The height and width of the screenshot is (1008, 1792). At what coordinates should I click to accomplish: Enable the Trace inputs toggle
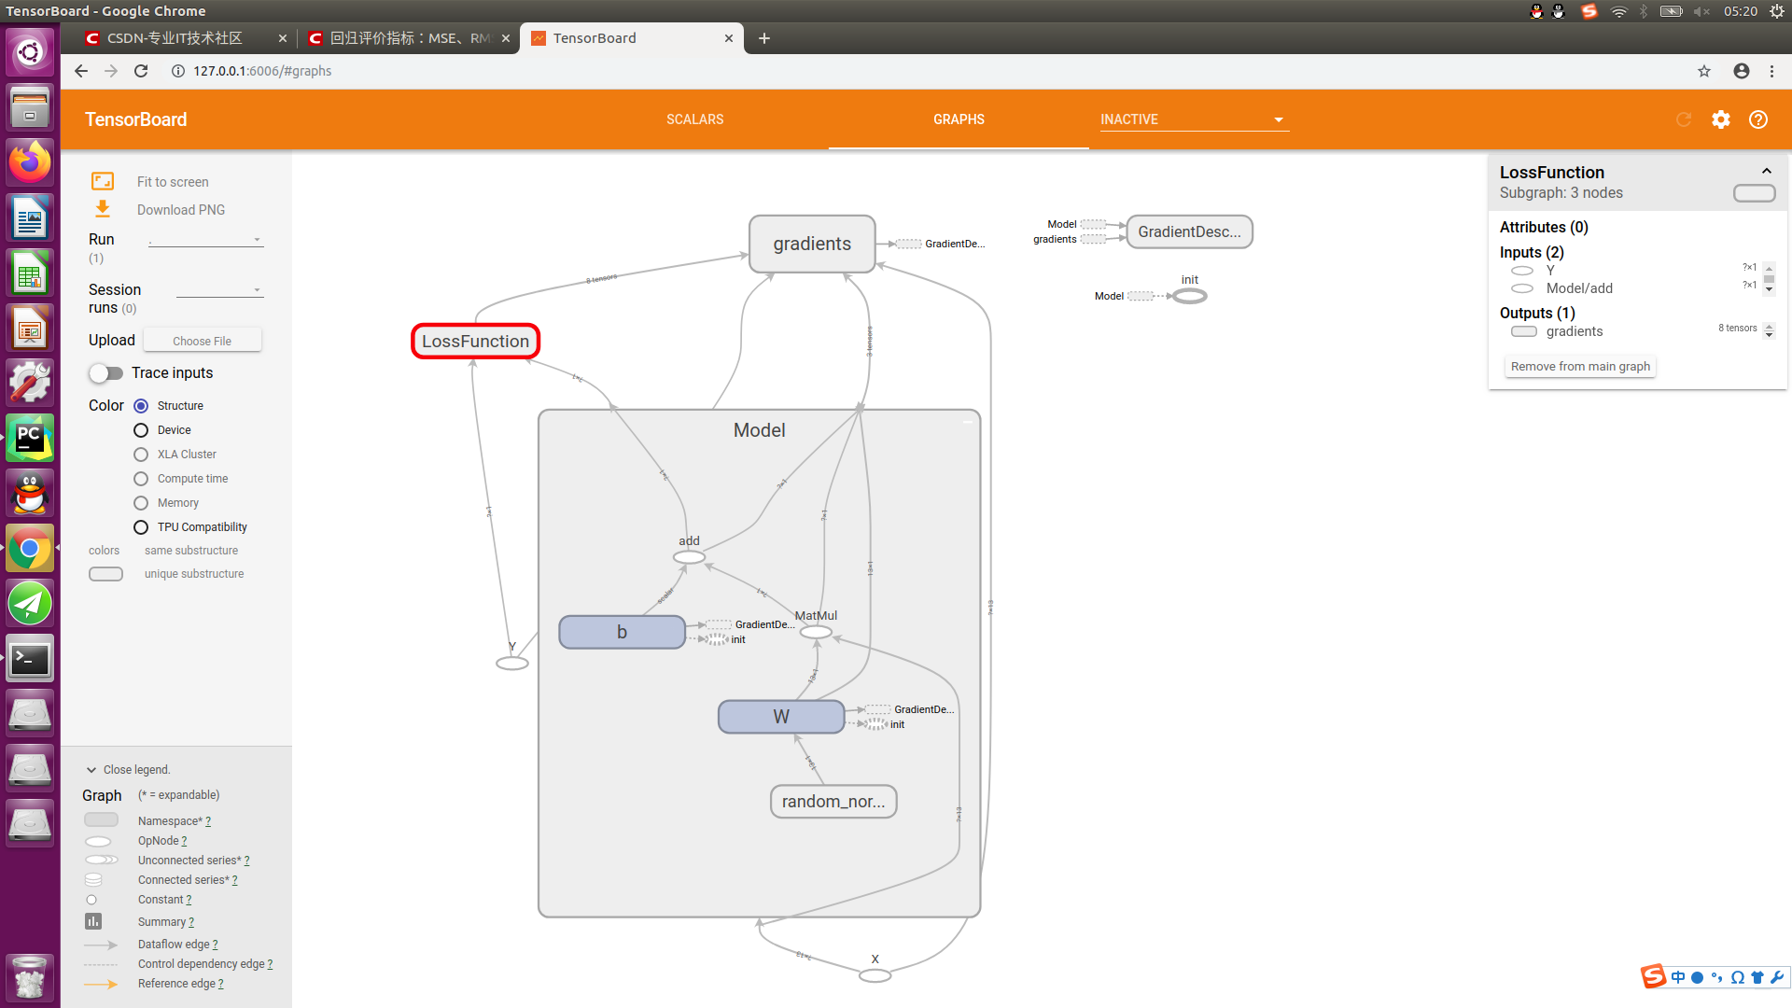(105, 372)
